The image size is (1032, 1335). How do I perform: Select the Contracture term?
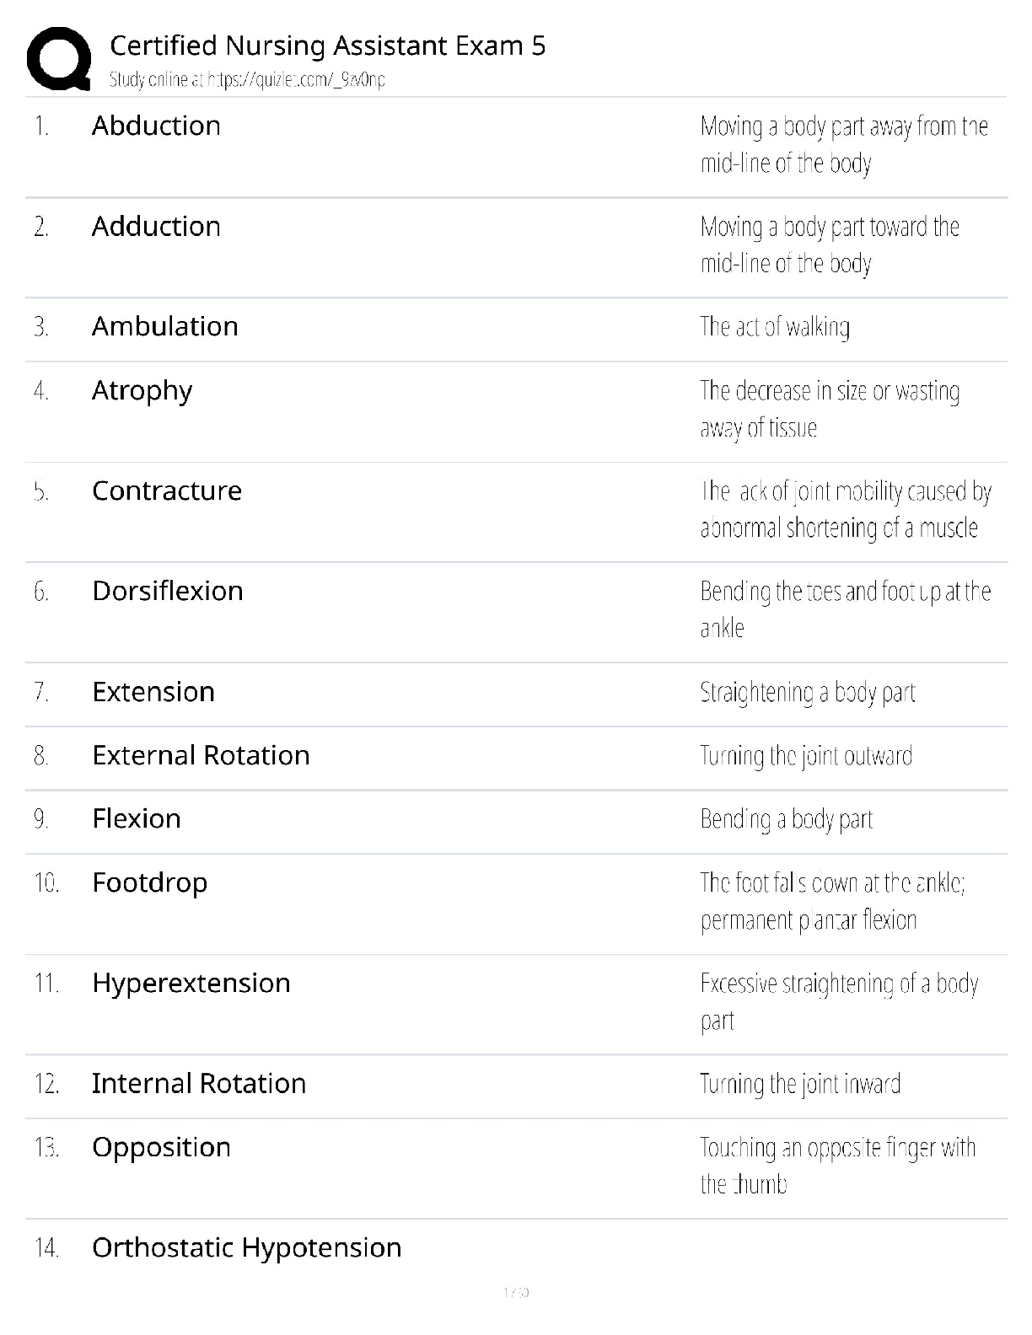(x=166, y=491)
